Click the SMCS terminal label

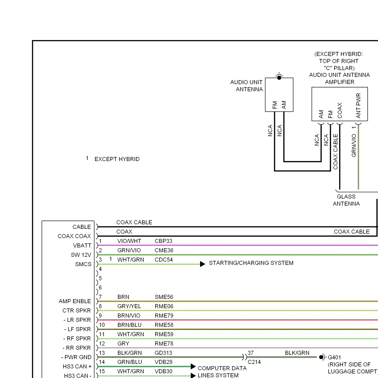pos(83,264)
